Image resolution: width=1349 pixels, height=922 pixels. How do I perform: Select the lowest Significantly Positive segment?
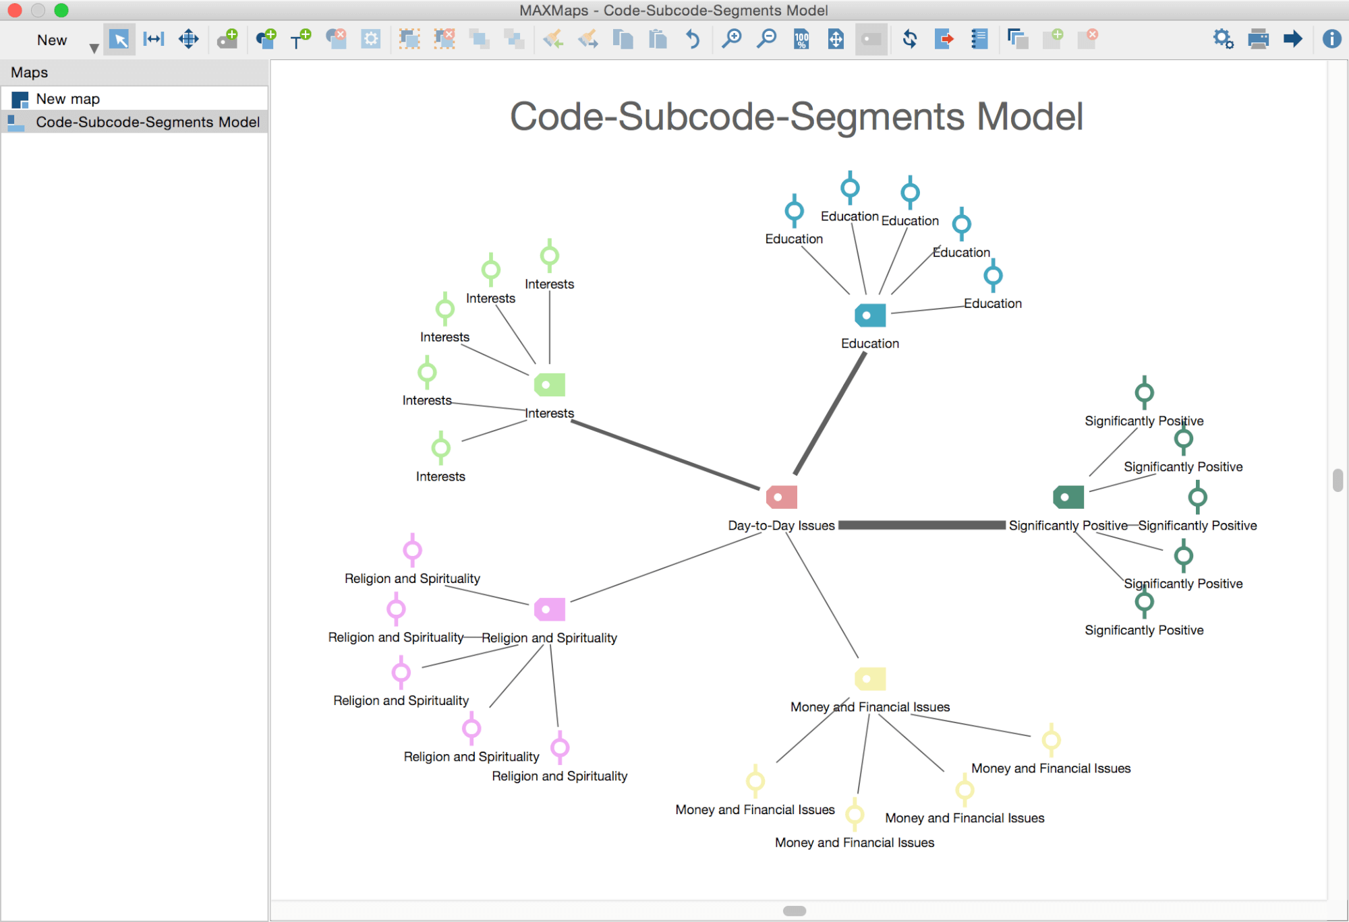(1144, 602)
